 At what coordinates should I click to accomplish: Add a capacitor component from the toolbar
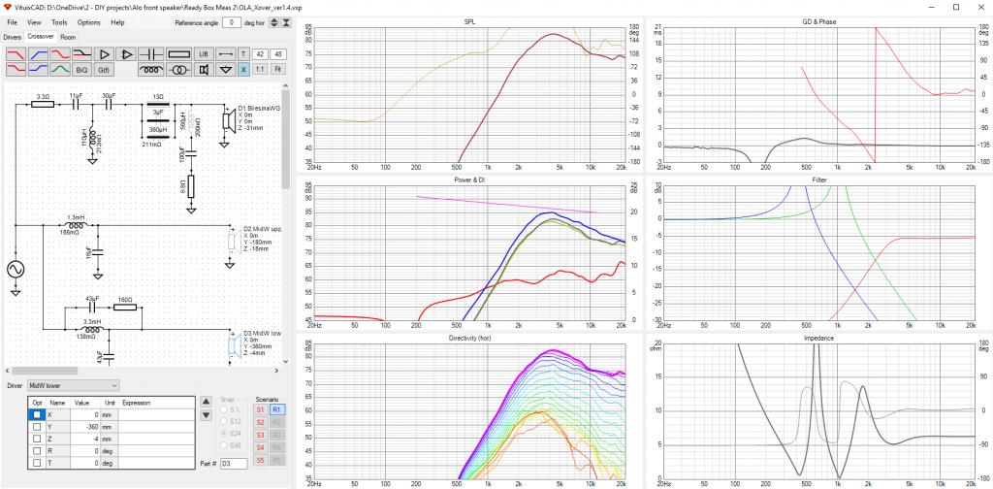pyautogui.click(x=150, y=53)
